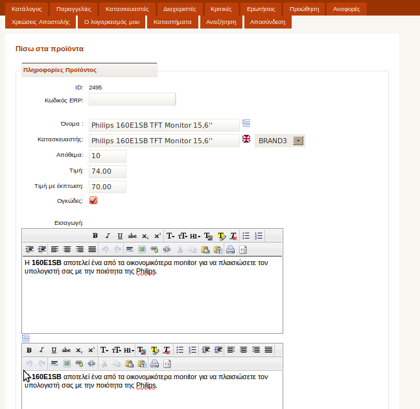Click the Greek flag next to Όνομα
The height and width of the screenshot is (409, 420).
[x=246, y=123]
